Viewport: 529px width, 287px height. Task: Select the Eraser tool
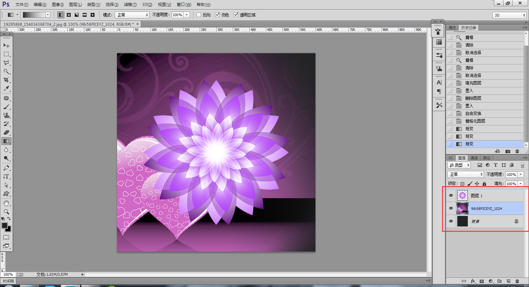[x=6, y=133]
